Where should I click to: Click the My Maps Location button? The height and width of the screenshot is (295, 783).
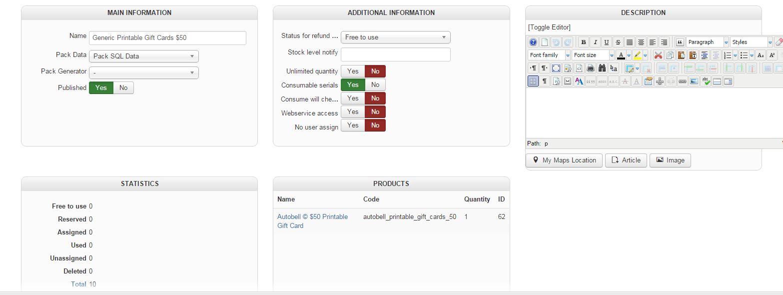click(x=564, y=160)
